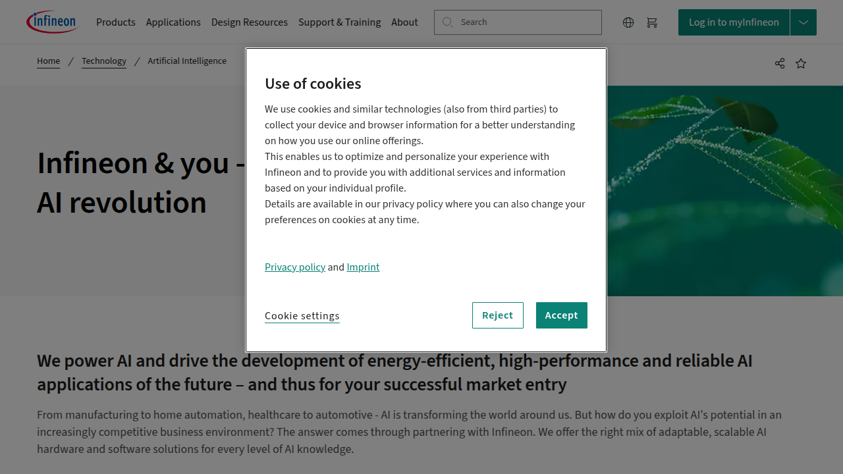
Task: Click the Infineon logo
Action: coord(53,22)
